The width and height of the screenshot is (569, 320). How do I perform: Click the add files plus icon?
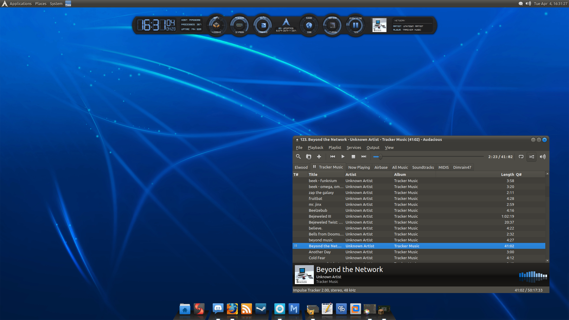(x=319, y=157)
